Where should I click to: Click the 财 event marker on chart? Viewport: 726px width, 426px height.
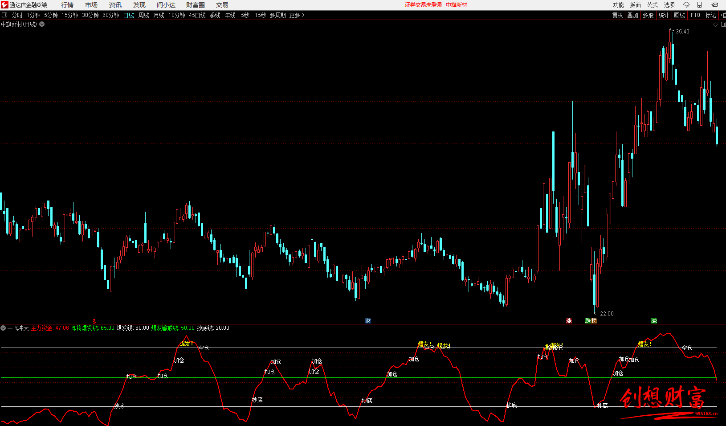[x=368, y=321]
